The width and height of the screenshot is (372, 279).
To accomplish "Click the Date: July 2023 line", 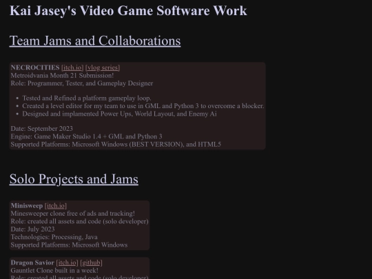I will pos(33,229).
